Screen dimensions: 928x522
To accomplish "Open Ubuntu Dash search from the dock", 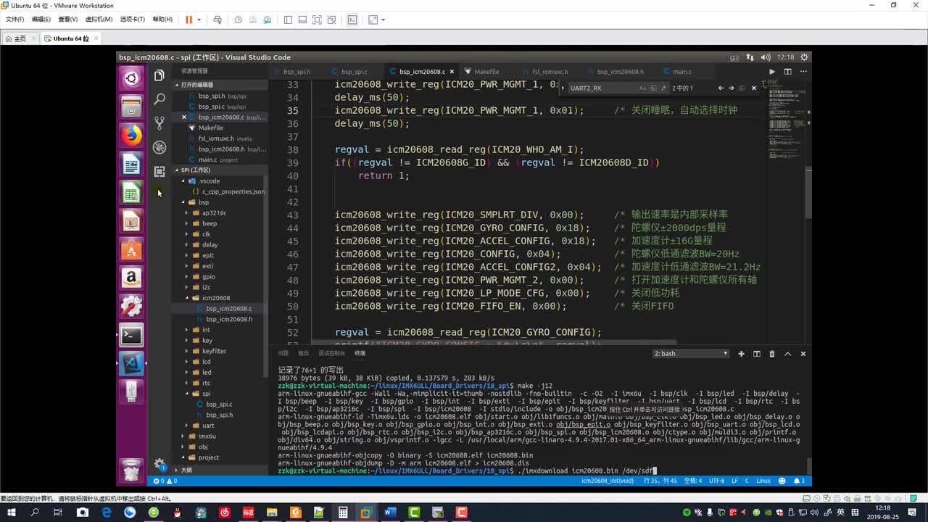I will click(x=131, y=78).
